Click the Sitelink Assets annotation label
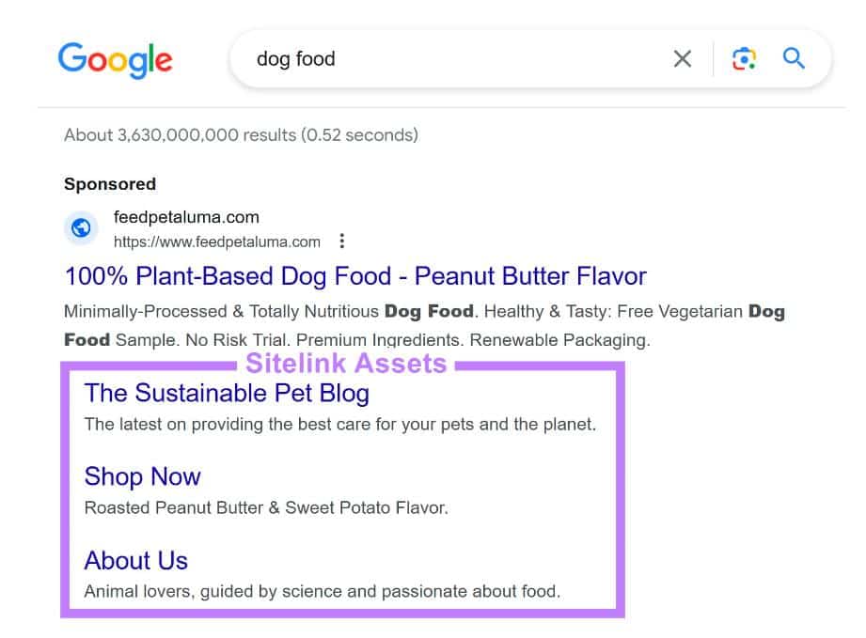 click(x=346, y=363)
